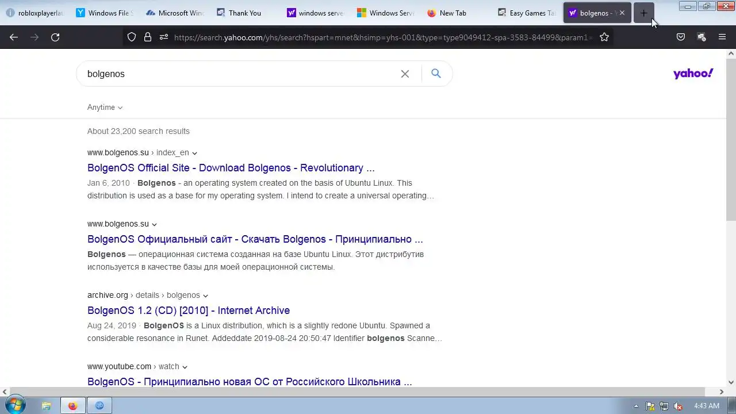This screenshot has height=414, width=736.
Task: Click the blue round taskbar app icon
Action: pyautogui.click(x=99, y=405)
